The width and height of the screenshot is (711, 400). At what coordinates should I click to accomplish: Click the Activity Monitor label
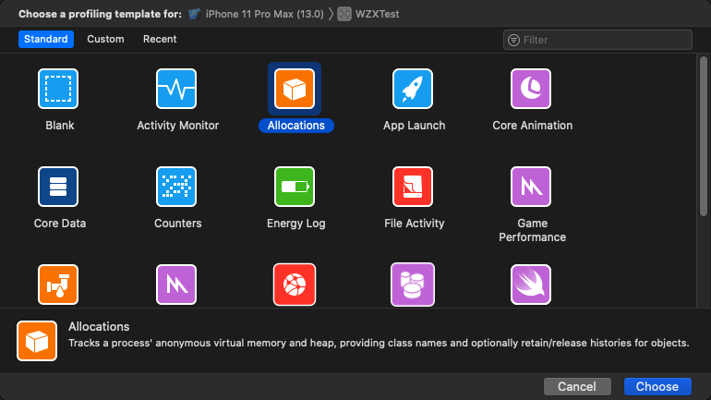click(x=177, y=126)
